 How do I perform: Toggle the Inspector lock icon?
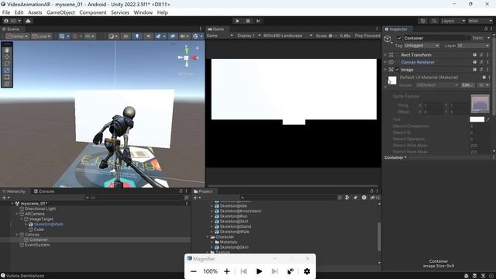tap(486, 29)
